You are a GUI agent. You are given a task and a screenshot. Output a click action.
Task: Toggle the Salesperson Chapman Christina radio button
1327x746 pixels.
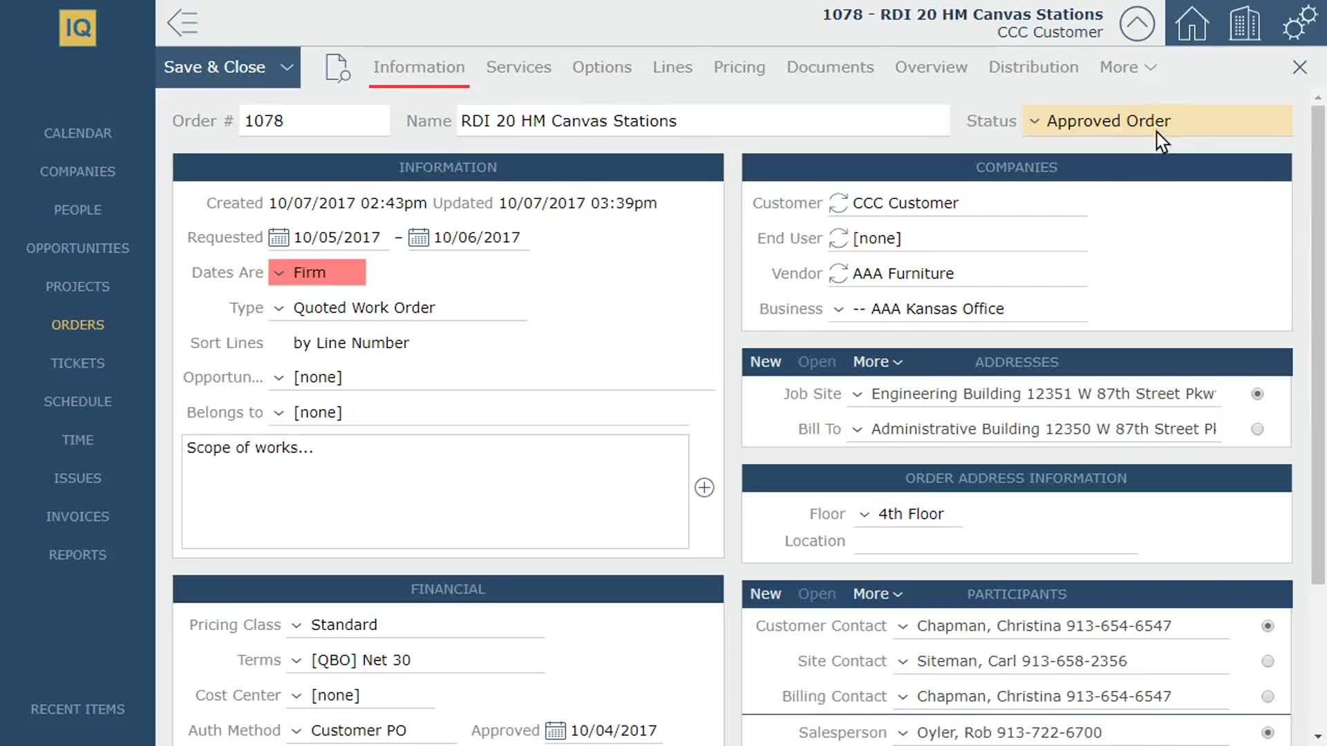(1268, 731)
